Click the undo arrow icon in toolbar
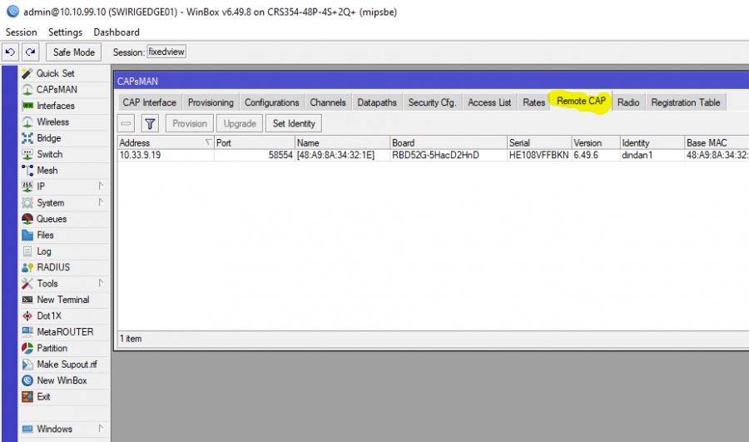The image size is (749, 442). click(10, 52)
